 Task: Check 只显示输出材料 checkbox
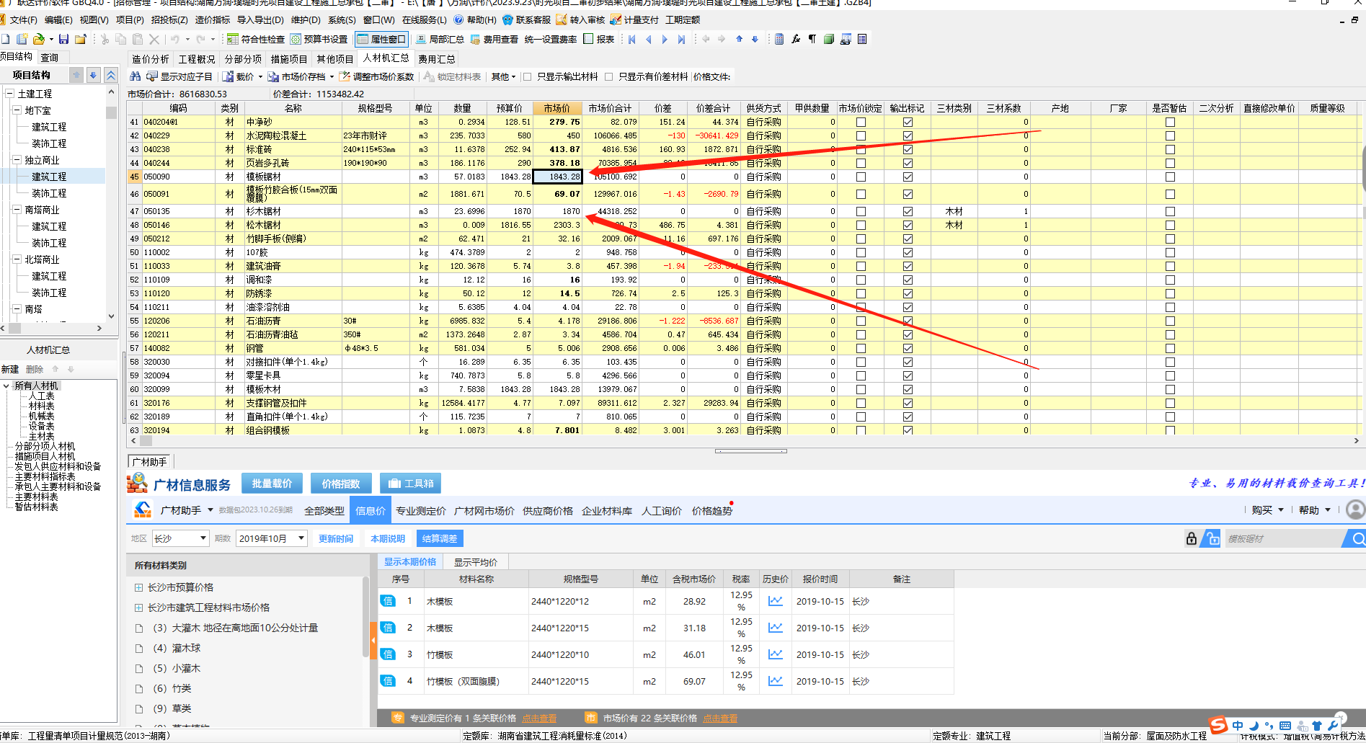click(527, 76)
